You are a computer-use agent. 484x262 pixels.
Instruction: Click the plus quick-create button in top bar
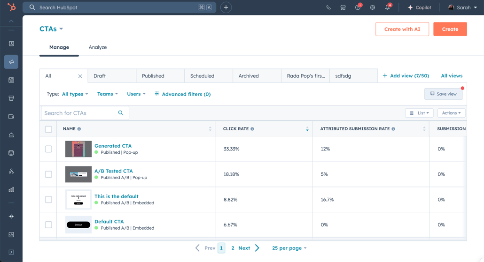[226, 7]
